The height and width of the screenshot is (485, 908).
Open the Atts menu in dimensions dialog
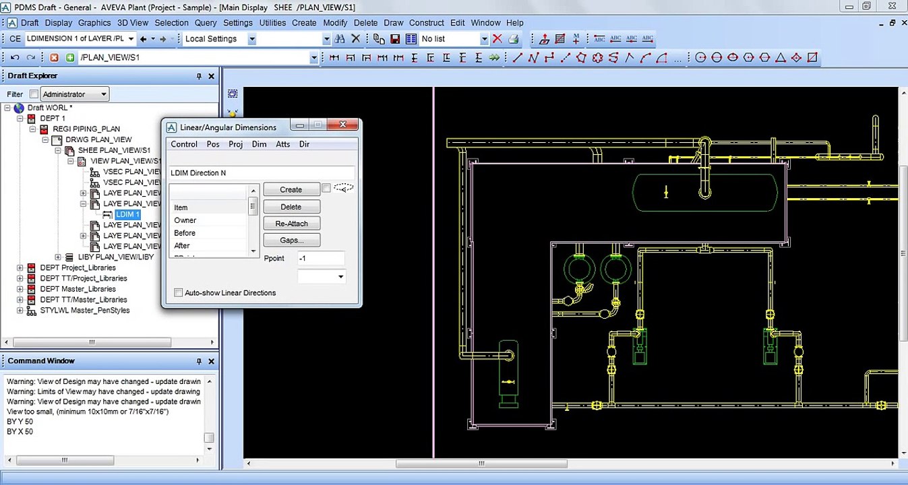point(283,144)
